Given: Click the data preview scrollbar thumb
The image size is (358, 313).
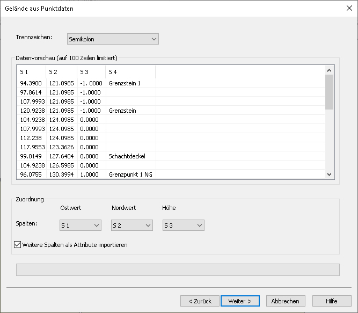Looking at the screenshot, I should click(x=329, y=92).
